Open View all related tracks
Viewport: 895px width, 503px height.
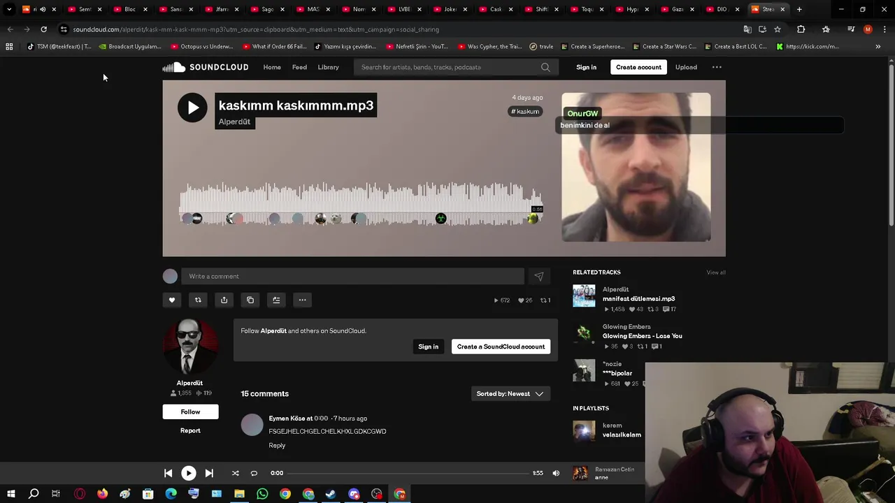tap(716, 272)
